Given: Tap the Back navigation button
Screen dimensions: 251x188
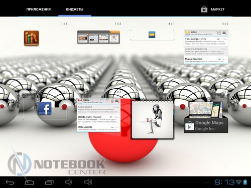Looking at the screenshot, I should click(x=10, y=182).
